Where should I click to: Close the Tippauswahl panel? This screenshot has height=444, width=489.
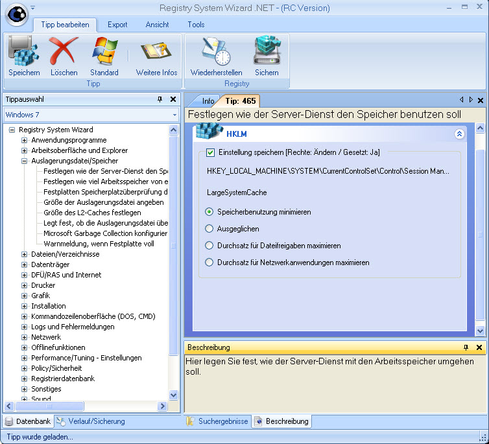tap(173, 99)
